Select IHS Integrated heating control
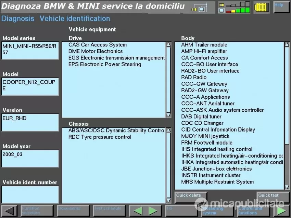Viewport: 291px width, 218px height. pos(217,149)
